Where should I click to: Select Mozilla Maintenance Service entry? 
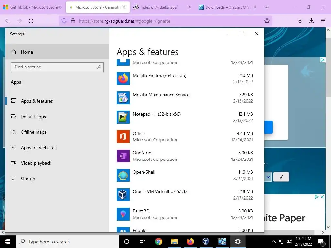click(x=185, y=98)
